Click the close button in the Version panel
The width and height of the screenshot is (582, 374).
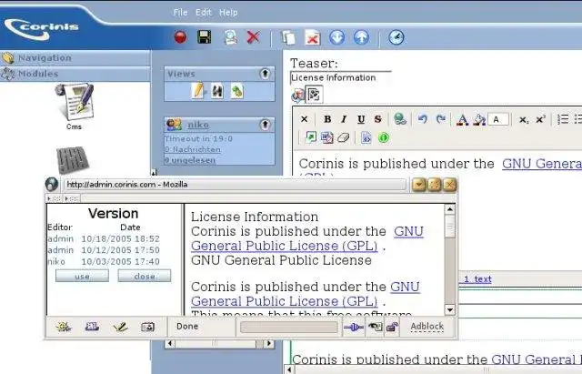[x=145, y=276]
